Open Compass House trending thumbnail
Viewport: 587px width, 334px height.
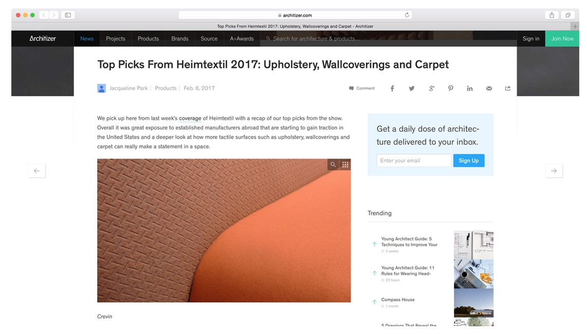pyautogui.click(x=473, y=303)
